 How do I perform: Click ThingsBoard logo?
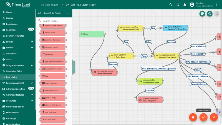18,5
